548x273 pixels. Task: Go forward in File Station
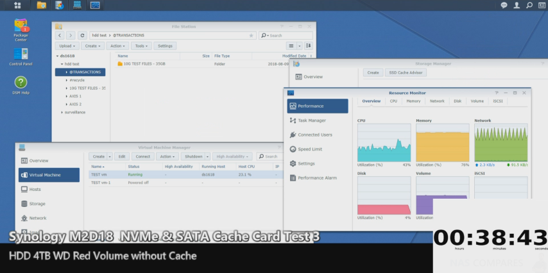click(x=71, y=35)
